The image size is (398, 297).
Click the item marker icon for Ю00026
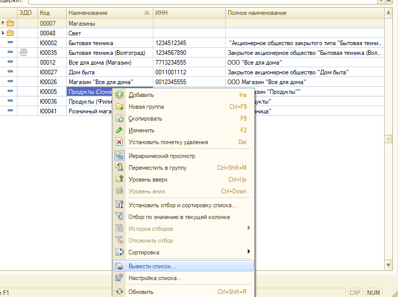point(10,81)
